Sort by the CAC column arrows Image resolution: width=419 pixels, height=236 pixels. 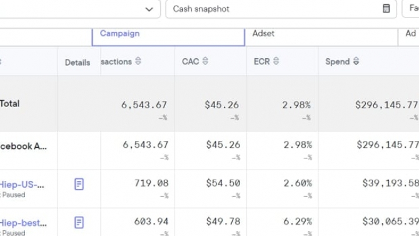tap(205, 61)
